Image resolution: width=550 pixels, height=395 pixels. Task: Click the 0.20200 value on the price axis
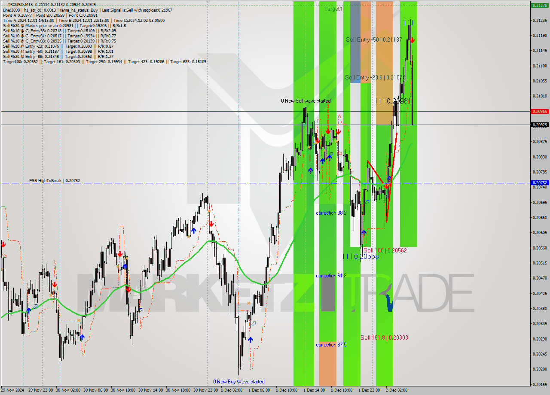(x=540, y=369)
